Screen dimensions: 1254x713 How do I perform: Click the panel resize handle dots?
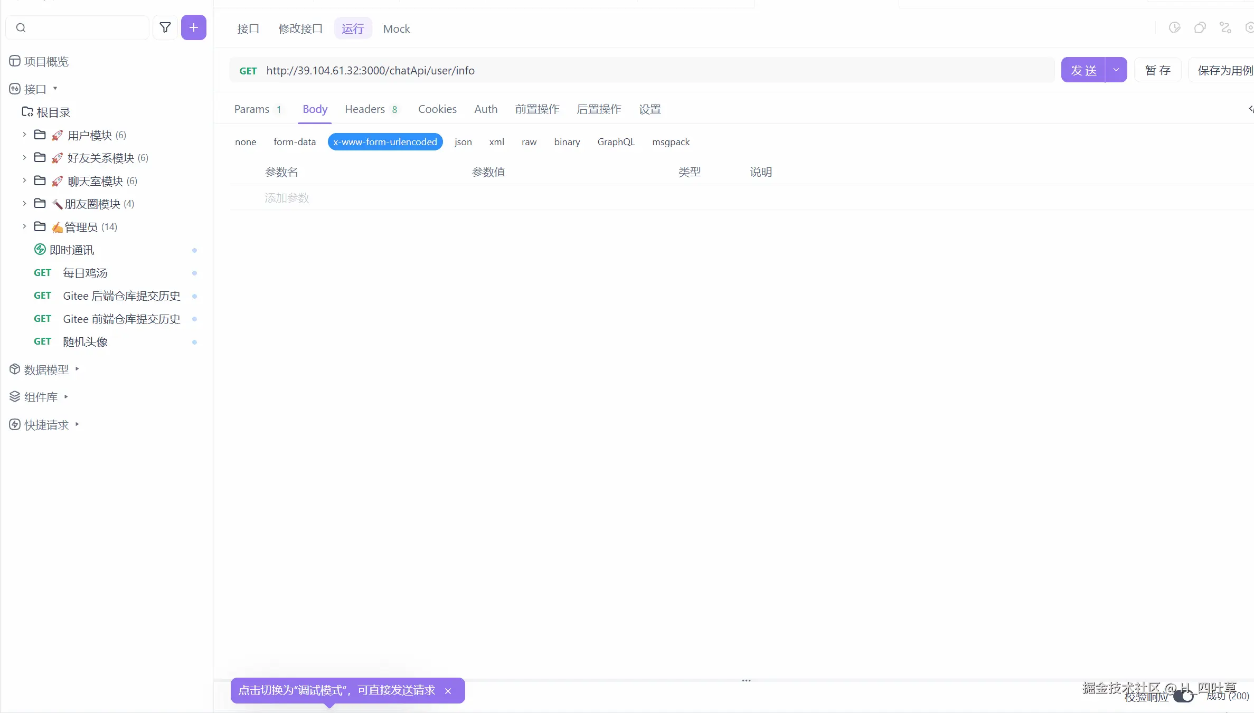746,681
